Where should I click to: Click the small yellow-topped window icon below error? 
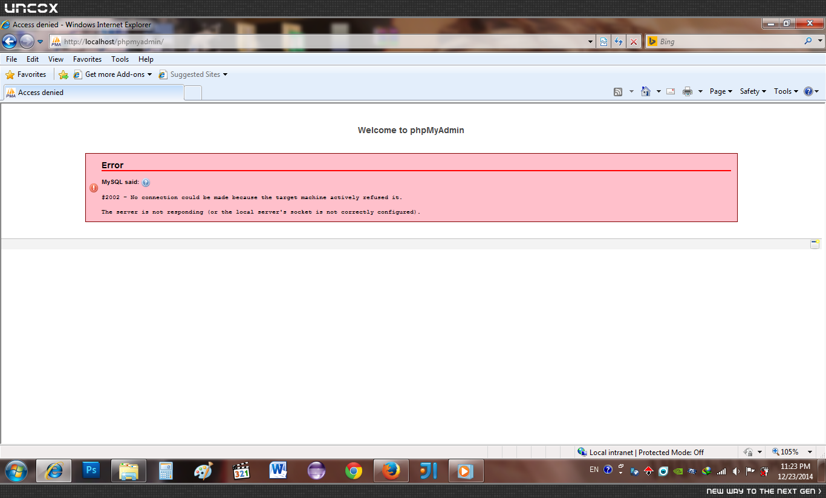pyautogui.click(x=815, y=244)
